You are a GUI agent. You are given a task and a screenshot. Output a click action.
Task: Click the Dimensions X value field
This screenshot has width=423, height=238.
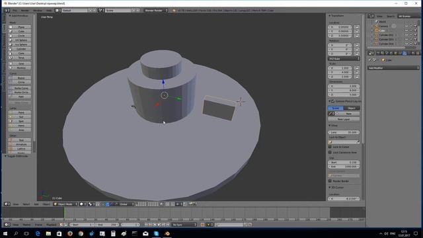(344, 86)
